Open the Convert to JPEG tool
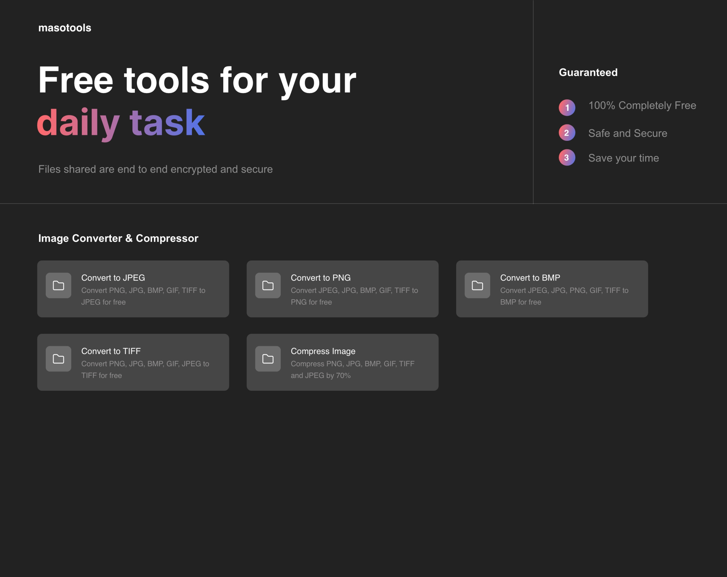 (133, 289)
